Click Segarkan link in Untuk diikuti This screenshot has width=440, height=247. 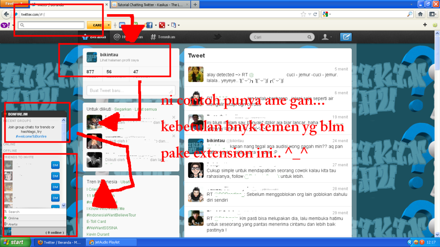coord(123,109)
